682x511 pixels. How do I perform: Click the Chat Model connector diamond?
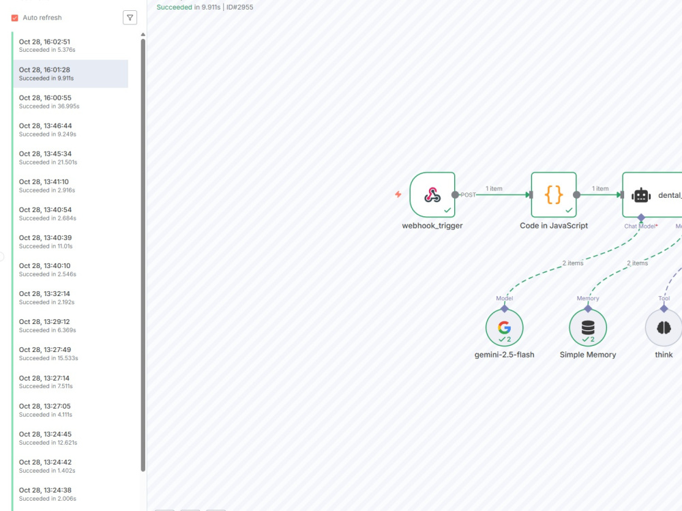point(641,217)
